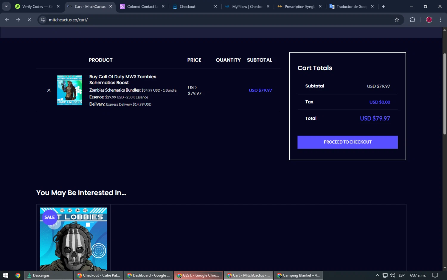Remove the Zombies Schematics Boost item from cart
447x280 pixels.
tap(49, 90)
